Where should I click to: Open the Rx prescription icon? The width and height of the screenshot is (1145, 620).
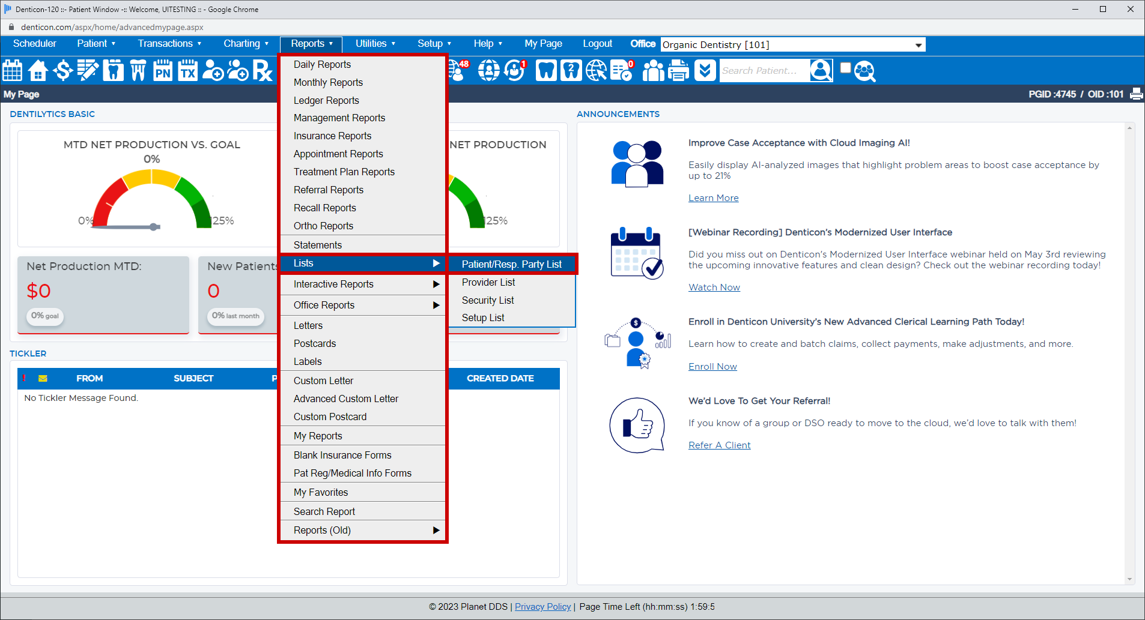(x=263, y=70)
